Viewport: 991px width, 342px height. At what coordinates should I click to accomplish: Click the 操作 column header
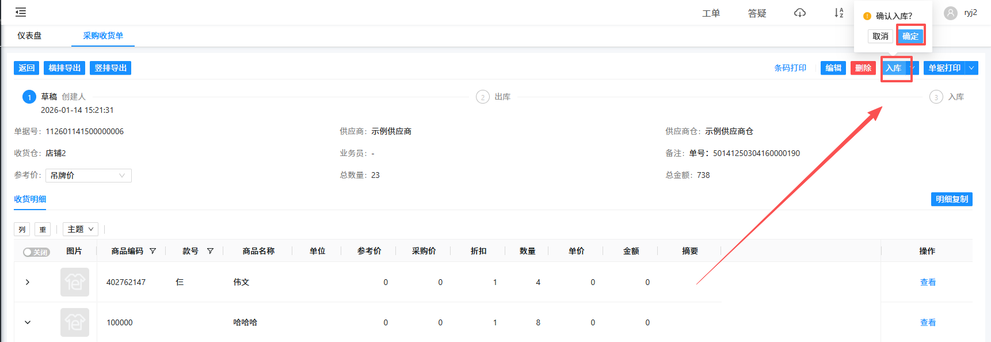click(x=927, y=251)
